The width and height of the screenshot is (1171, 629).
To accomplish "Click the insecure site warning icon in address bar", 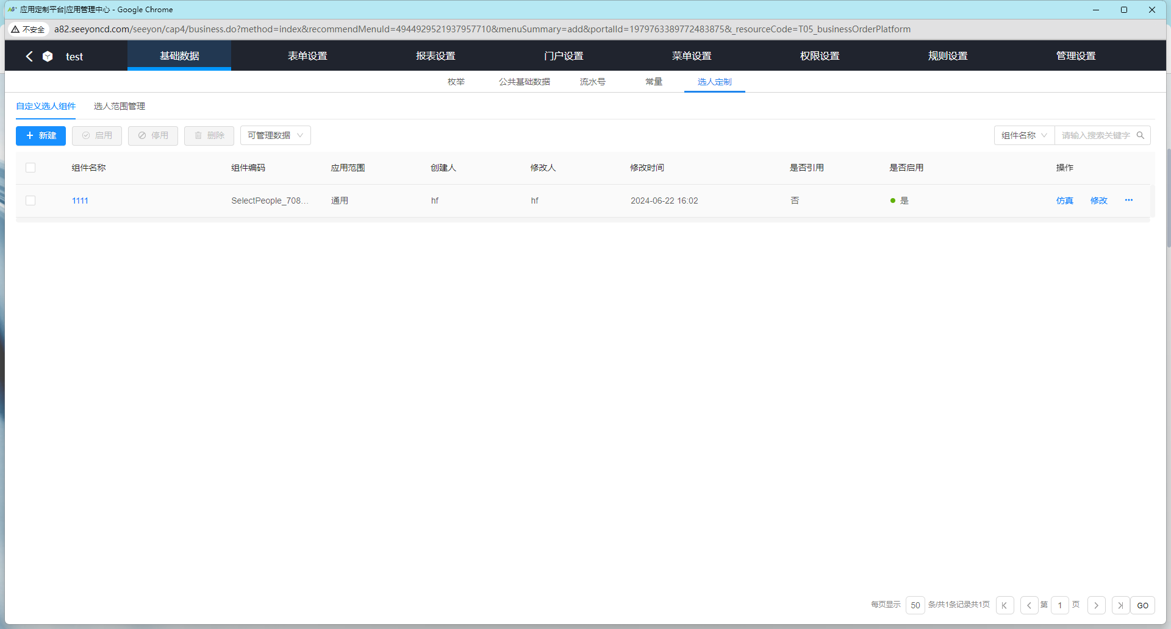I will [16, 29].
